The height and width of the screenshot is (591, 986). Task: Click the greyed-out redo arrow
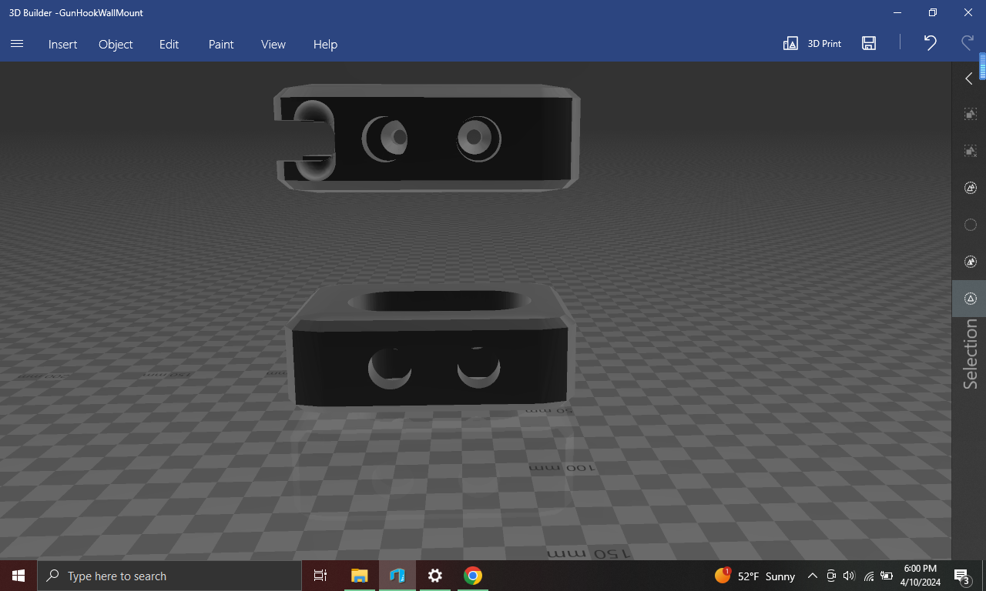click(x=967, y=44)
